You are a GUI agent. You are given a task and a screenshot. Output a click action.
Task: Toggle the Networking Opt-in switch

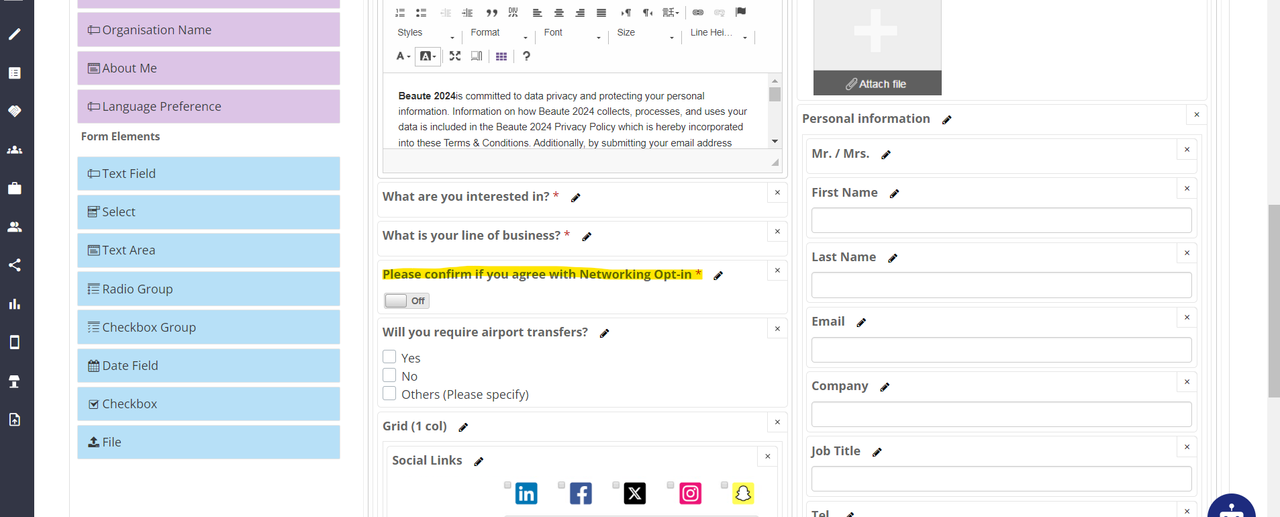pyautogui.click(x=406, y=301)
